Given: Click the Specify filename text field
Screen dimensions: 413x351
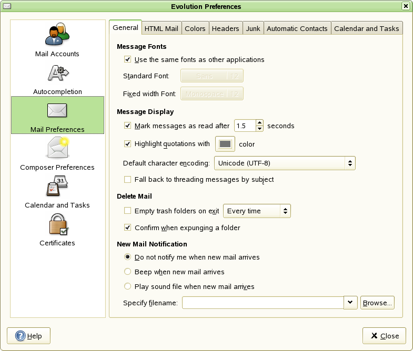Looking at the screenshot, I should coord(263,303).
